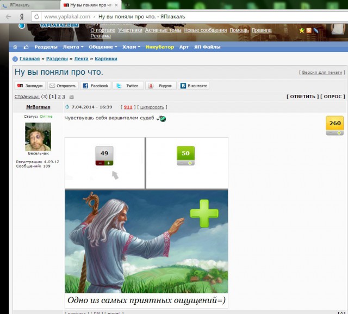Switch to the ЯПлакалъ browser tab
Viewport: 348px width, 314px height.
[x=30, y=5]
